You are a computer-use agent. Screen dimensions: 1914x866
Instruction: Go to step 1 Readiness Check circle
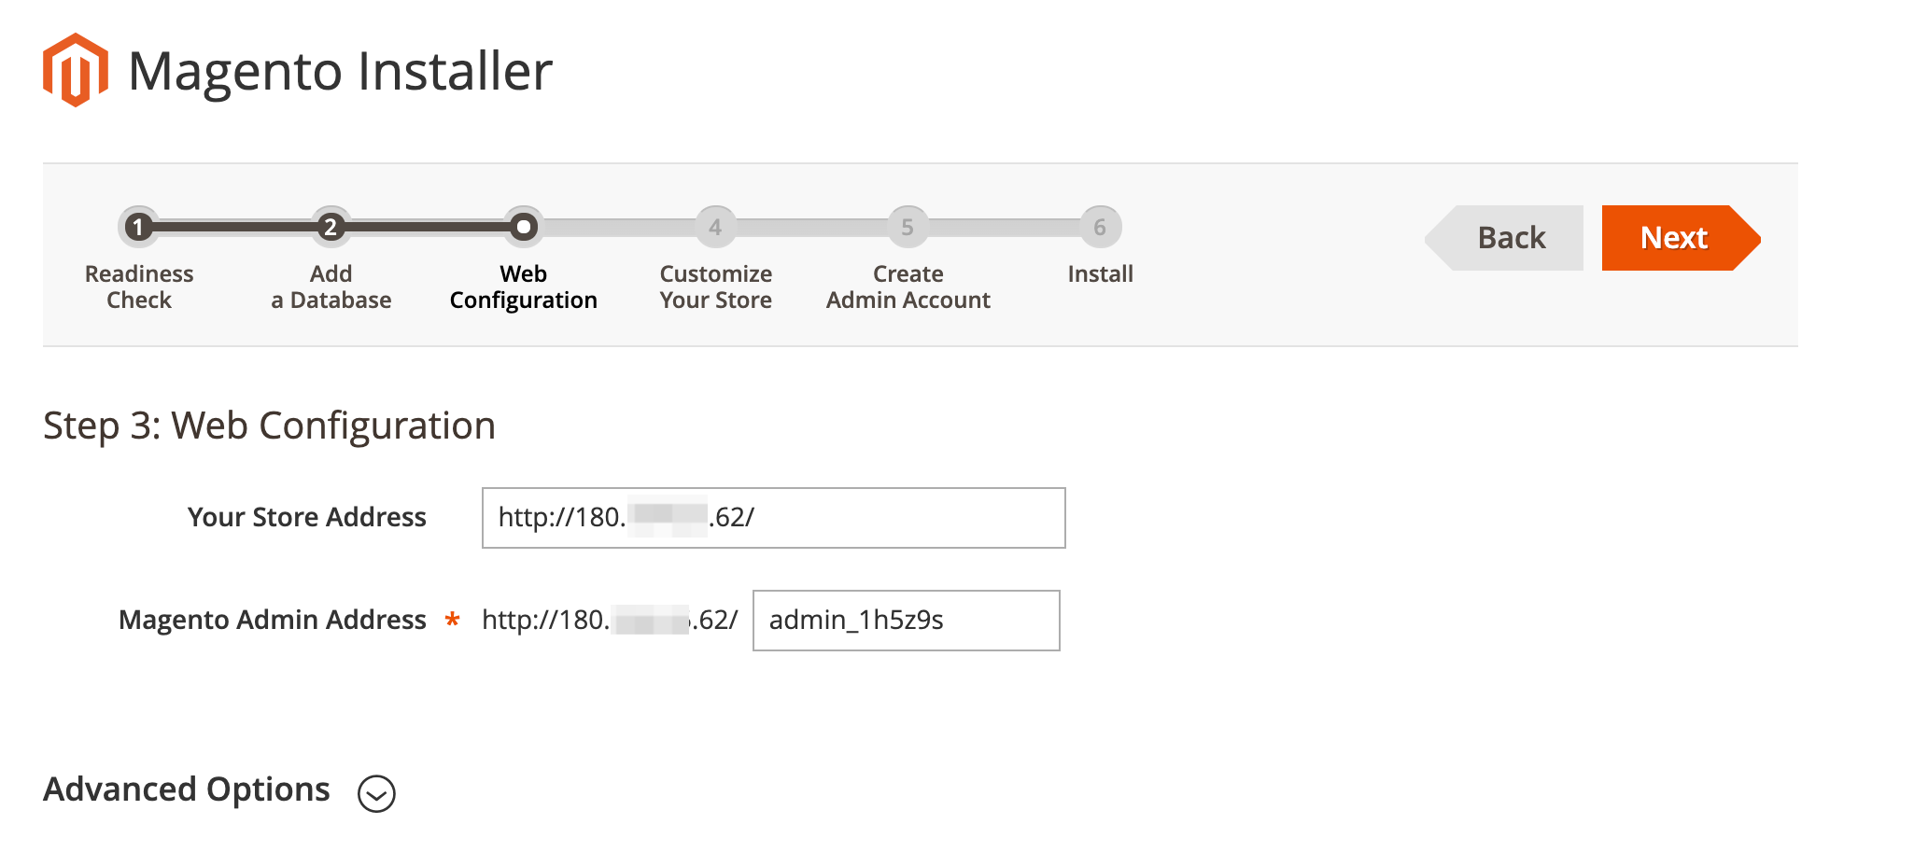tap(138, 227)
